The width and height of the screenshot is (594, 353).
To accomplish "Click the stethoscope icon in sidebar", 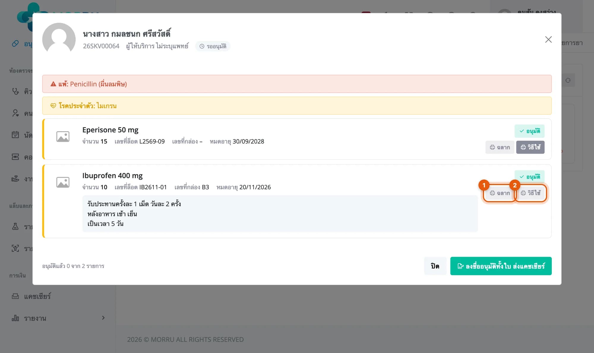I will (15, 91).
